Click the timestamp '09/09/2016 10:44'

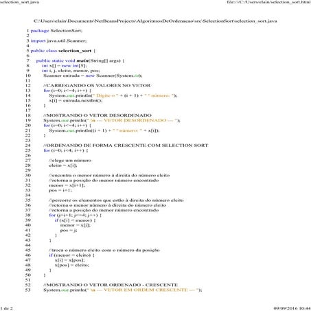pos(292,308)
